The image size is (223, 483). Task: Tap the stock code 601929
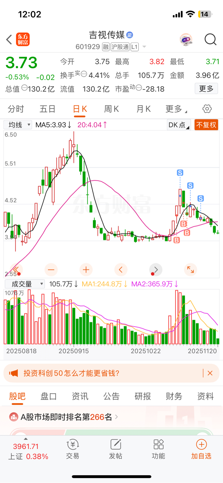click(x=88, y=47)
